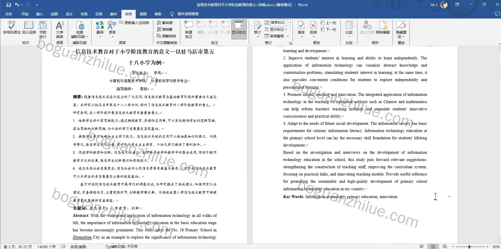Toggle 显示批注 show comments

point(239,29)
